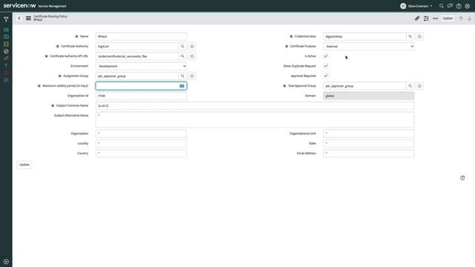Open the form context hamburger menu
The image size is (475, 267).
coord(28,18)
